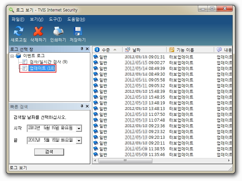Select 업데이트 (18) log item
The image size is (242, 181).
click(x=42, y=68)
